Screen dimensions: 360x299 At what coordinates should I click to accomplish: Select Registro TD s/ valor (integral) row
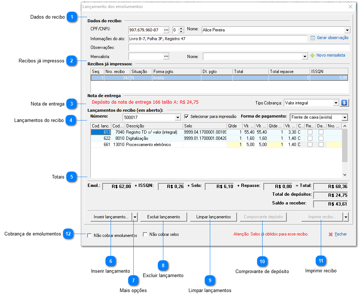[216, 132]
